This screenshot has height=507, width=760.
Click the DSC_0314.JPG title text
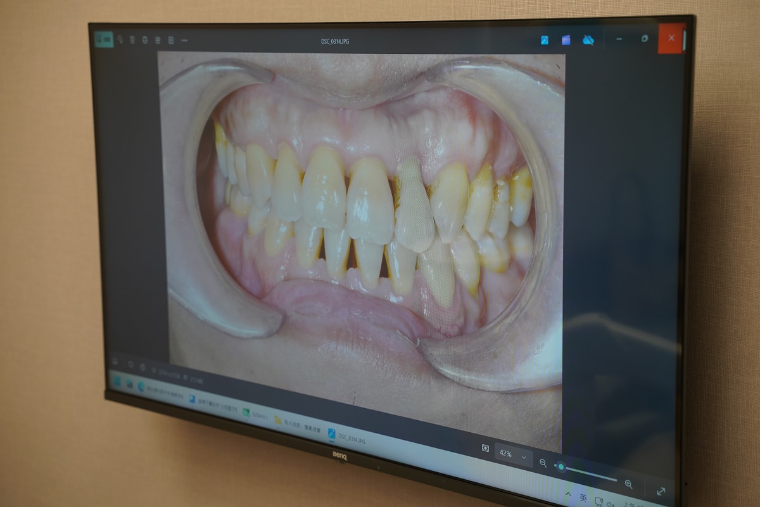point(335,41)
